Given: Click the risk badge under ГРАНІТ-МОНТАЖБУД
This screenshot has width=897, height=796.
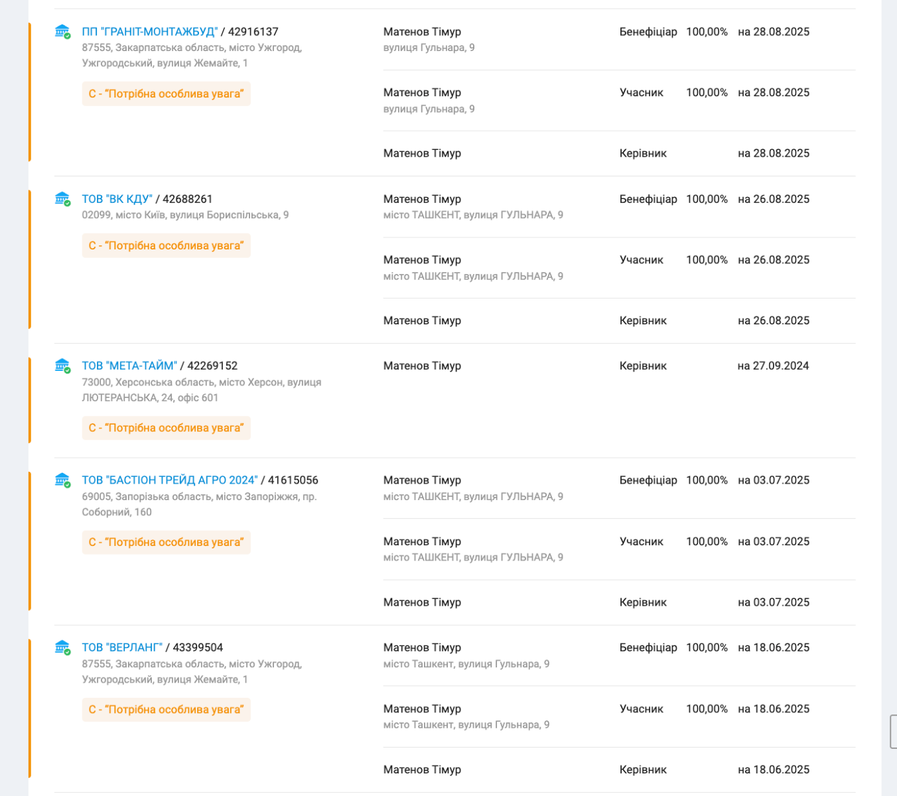Looking at the screenshot, I should click(167, 94).
